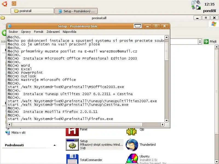Select the Ubuntu InstallKit rainbow icon

click(132, 159)
